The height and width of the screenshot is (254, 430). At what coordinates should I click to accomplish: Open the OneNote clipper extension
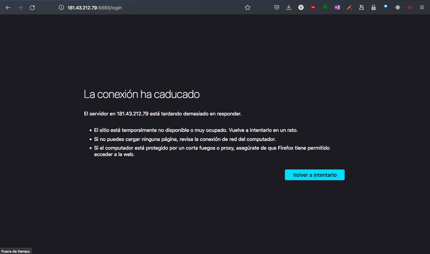click(x=337, y=7)
